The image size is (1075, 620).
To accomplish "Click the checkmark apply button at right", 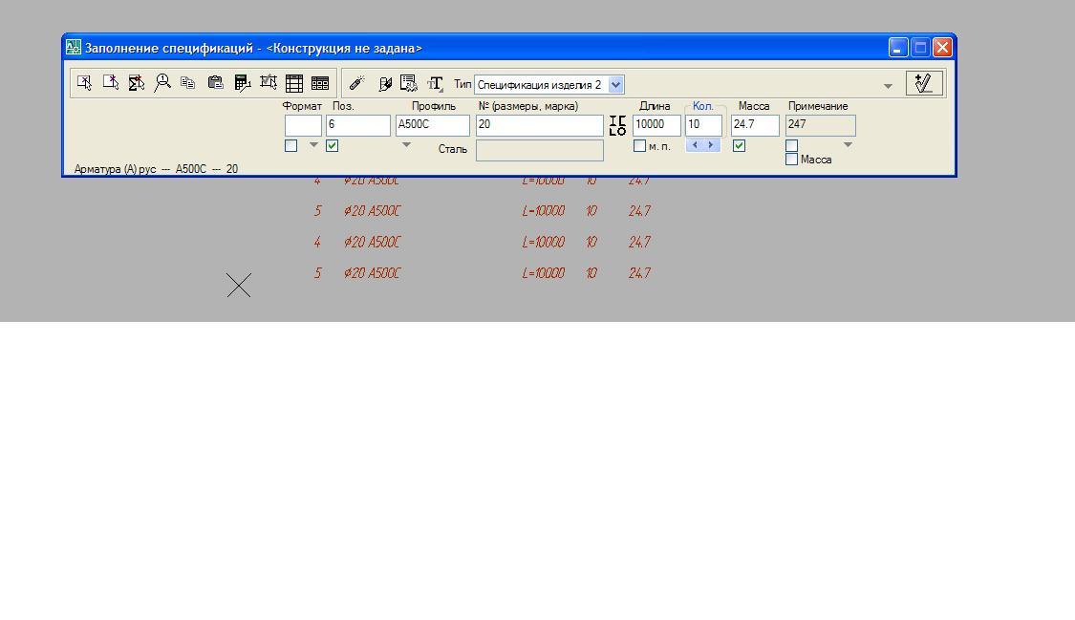I will pos(924,83).
